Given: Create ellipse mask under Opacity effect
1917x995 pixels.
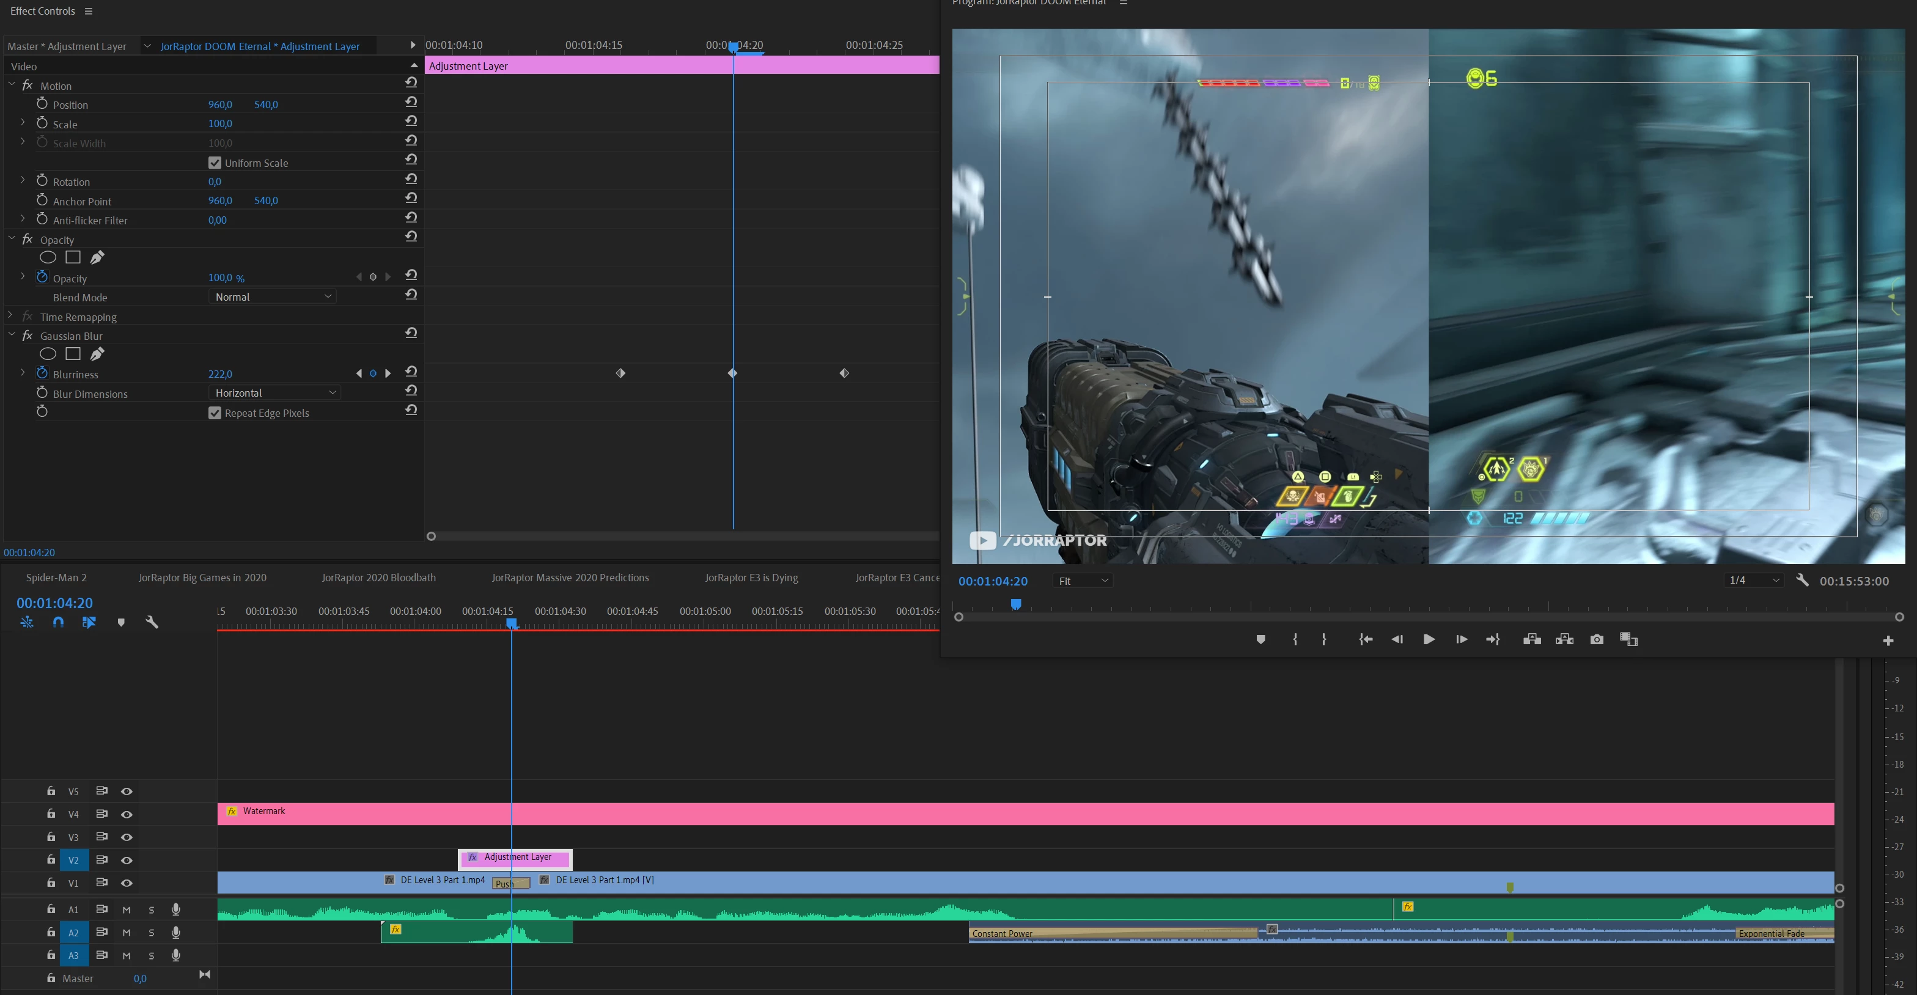Looking at the screenshot, I should pos(48,257).
